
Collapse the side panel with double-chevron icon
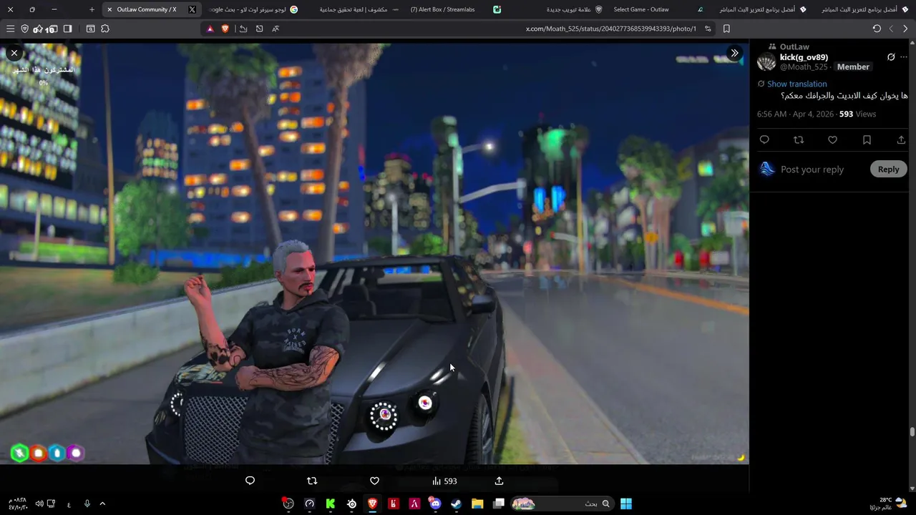734,53
